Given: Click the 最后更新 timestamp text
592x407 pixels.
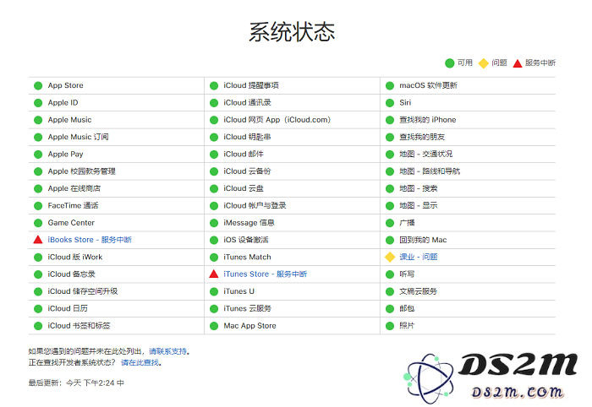Looking at the screenshot, I should tap(76, 383).
